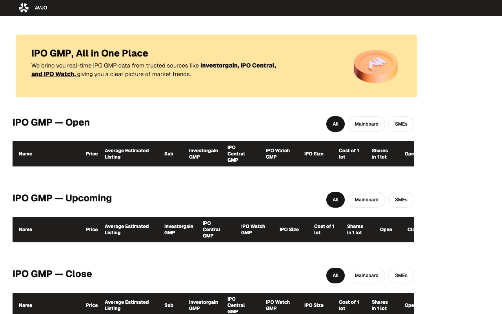The image size is (502, 314).
Task: Choose Mainboard filter in Close section
Action: [x=366, y=276]
